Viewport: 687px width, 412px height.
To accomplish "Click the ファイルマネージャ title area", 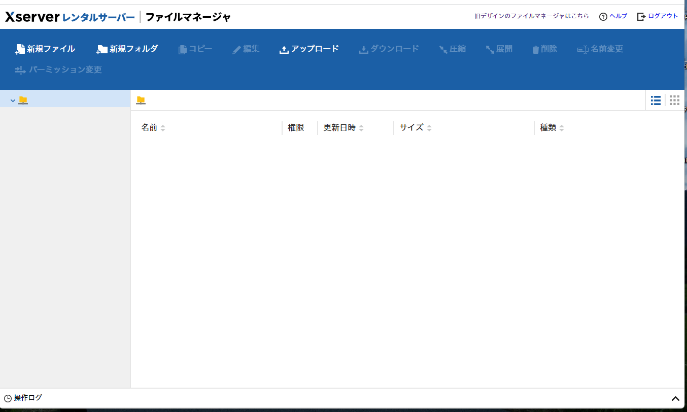I will pos(188,16).
